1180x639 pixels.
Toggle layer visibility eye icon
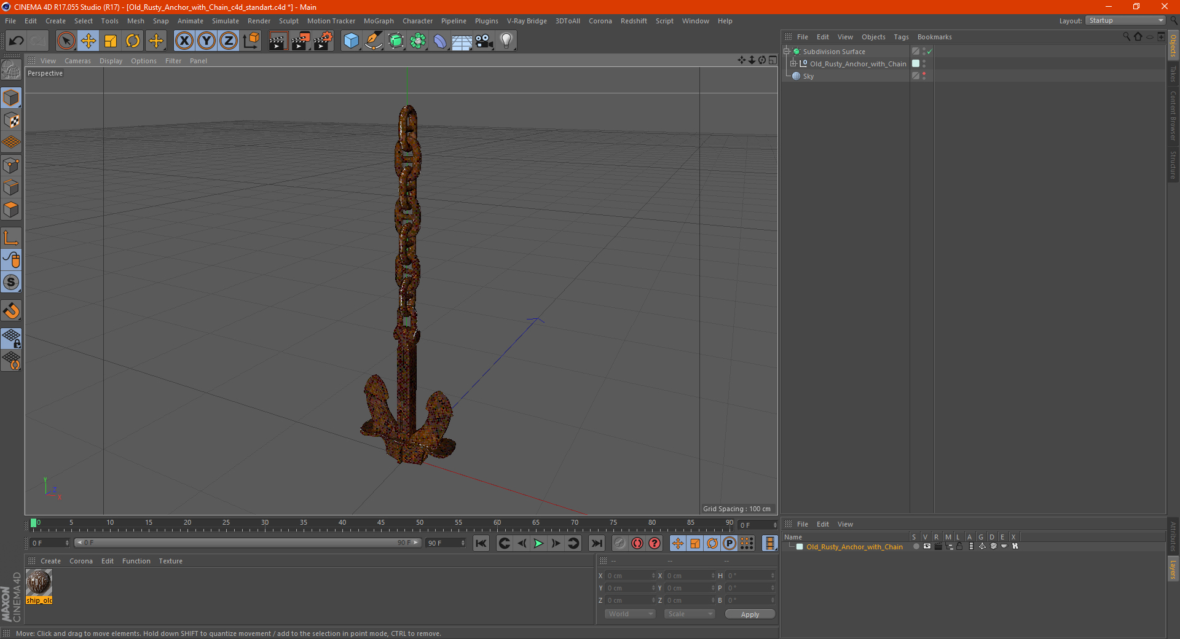(x=927, y=546)
